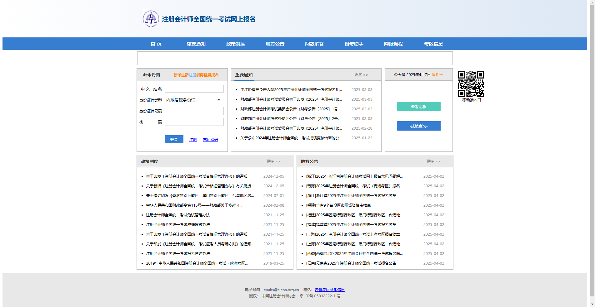Expand more 政策制度 via 更多 link
Viewport: 595px width, 307px height.
click(273, 161)
